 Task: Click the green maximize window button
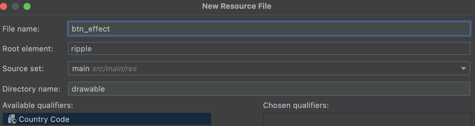point(27,6)
